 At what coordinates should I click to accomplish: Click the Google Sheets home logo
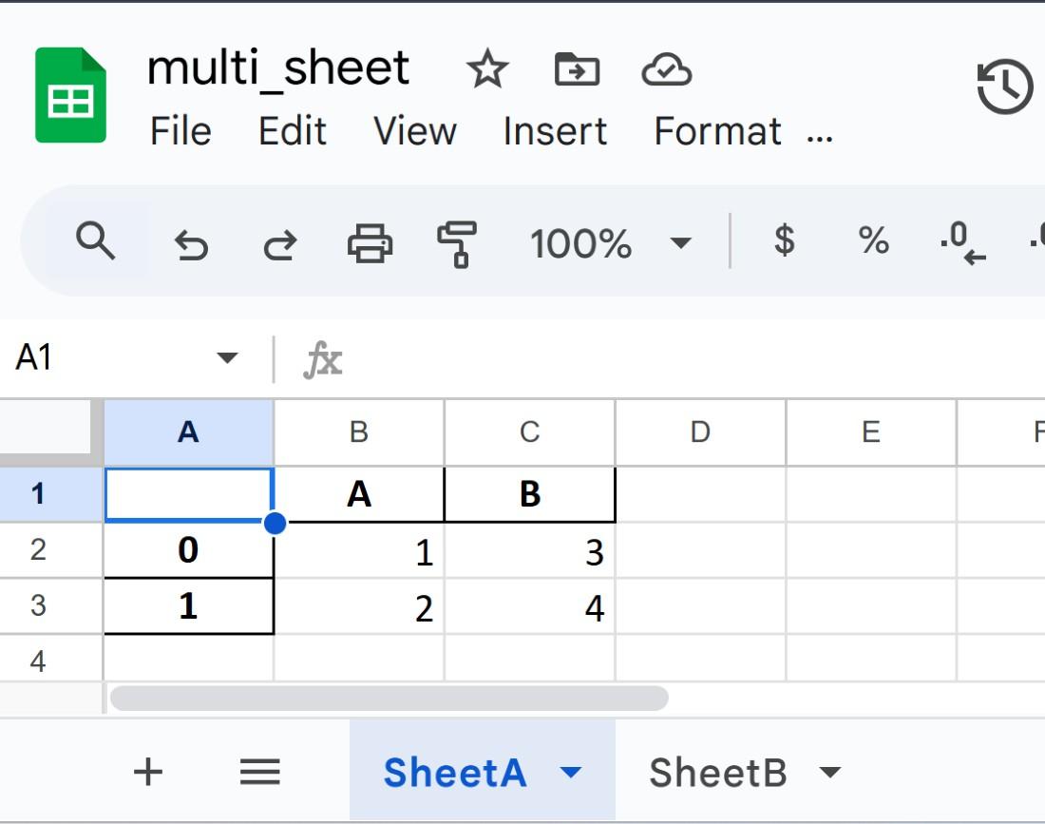tap(70, 95)
